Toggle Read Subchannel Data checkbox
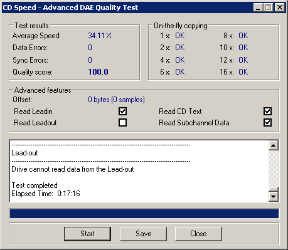Screen dimensions: 288x250 (x=267, y=123)
